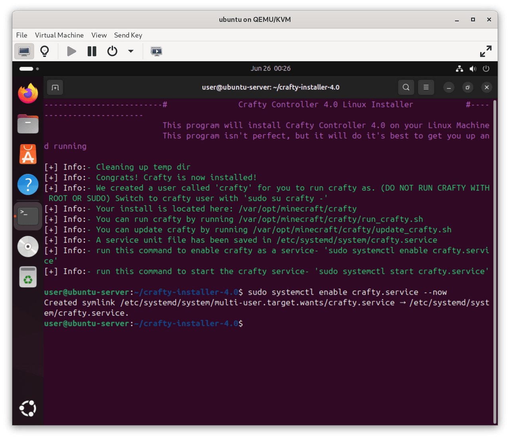Open a new terminal tab
Screen dimensions: 510x439
55,87
